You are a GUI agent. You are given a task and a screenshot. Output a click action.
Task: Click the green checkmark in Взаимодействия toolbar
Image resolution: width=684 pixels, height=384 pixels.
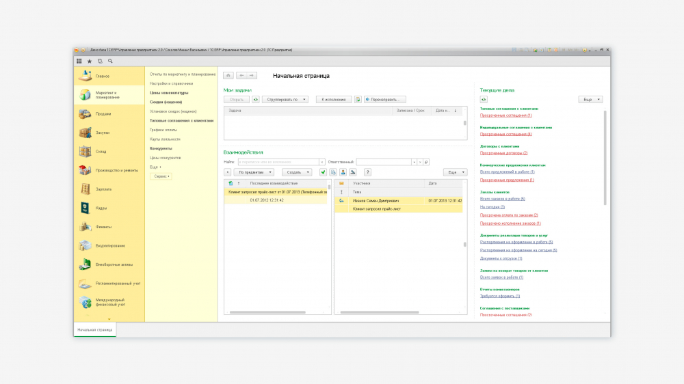pyautogui.click(x=323, y=172)
